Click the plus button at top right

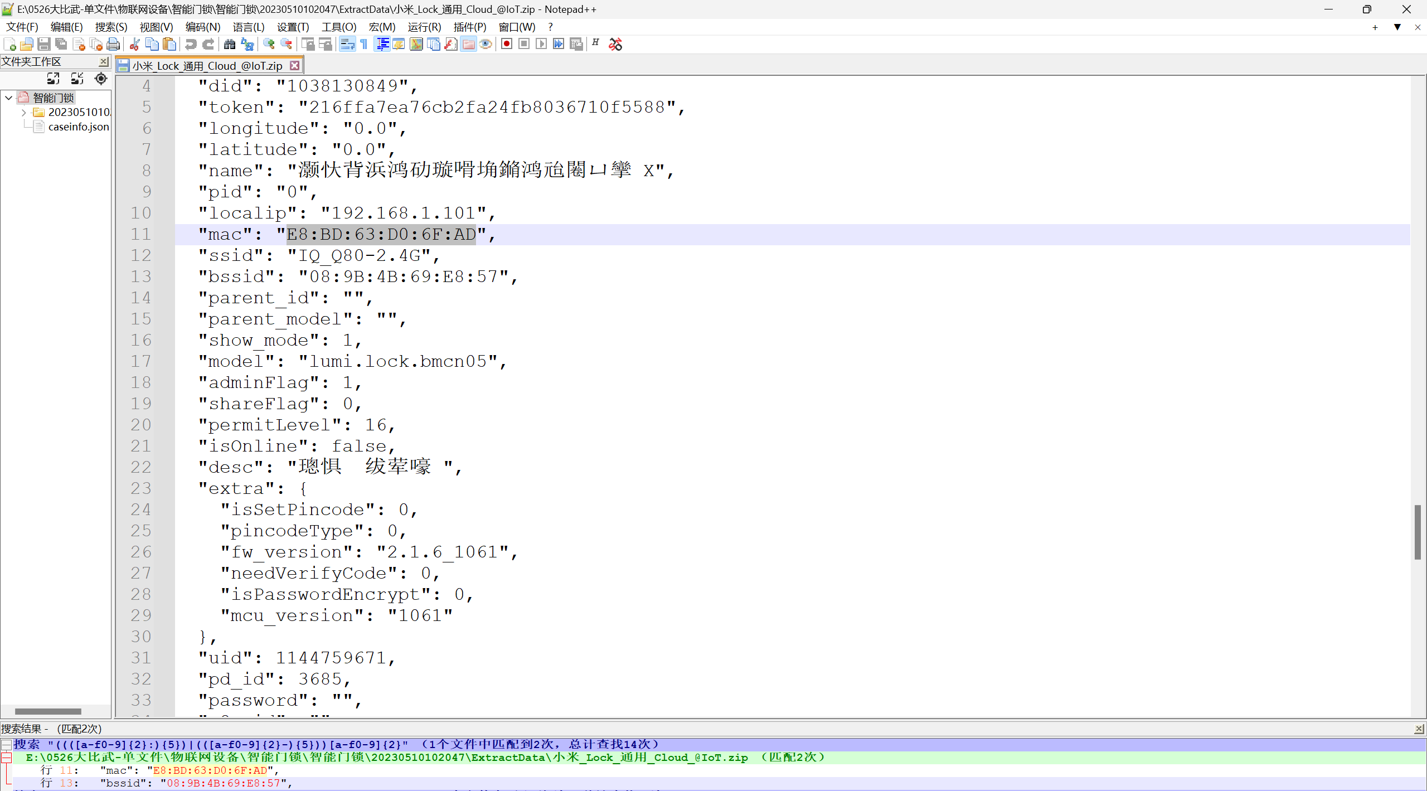[x=1375, y=27]
